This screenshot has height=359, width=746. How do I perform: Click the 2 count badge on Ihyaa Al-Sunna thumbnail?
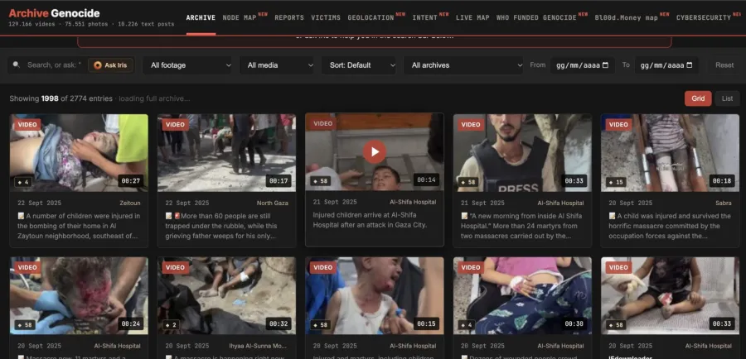click(x=171, y=325)
